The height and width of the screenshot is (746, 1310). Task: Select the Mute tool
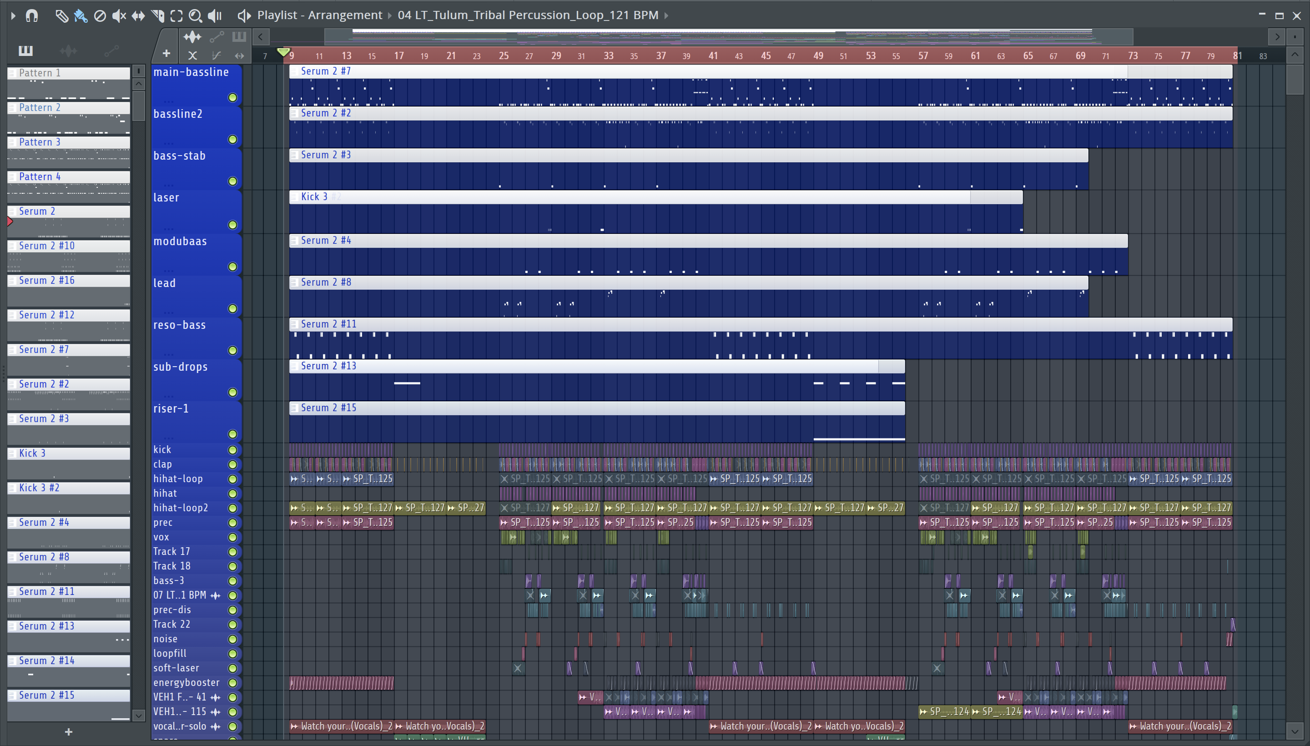pyautogui.click(x=119, y=16)
